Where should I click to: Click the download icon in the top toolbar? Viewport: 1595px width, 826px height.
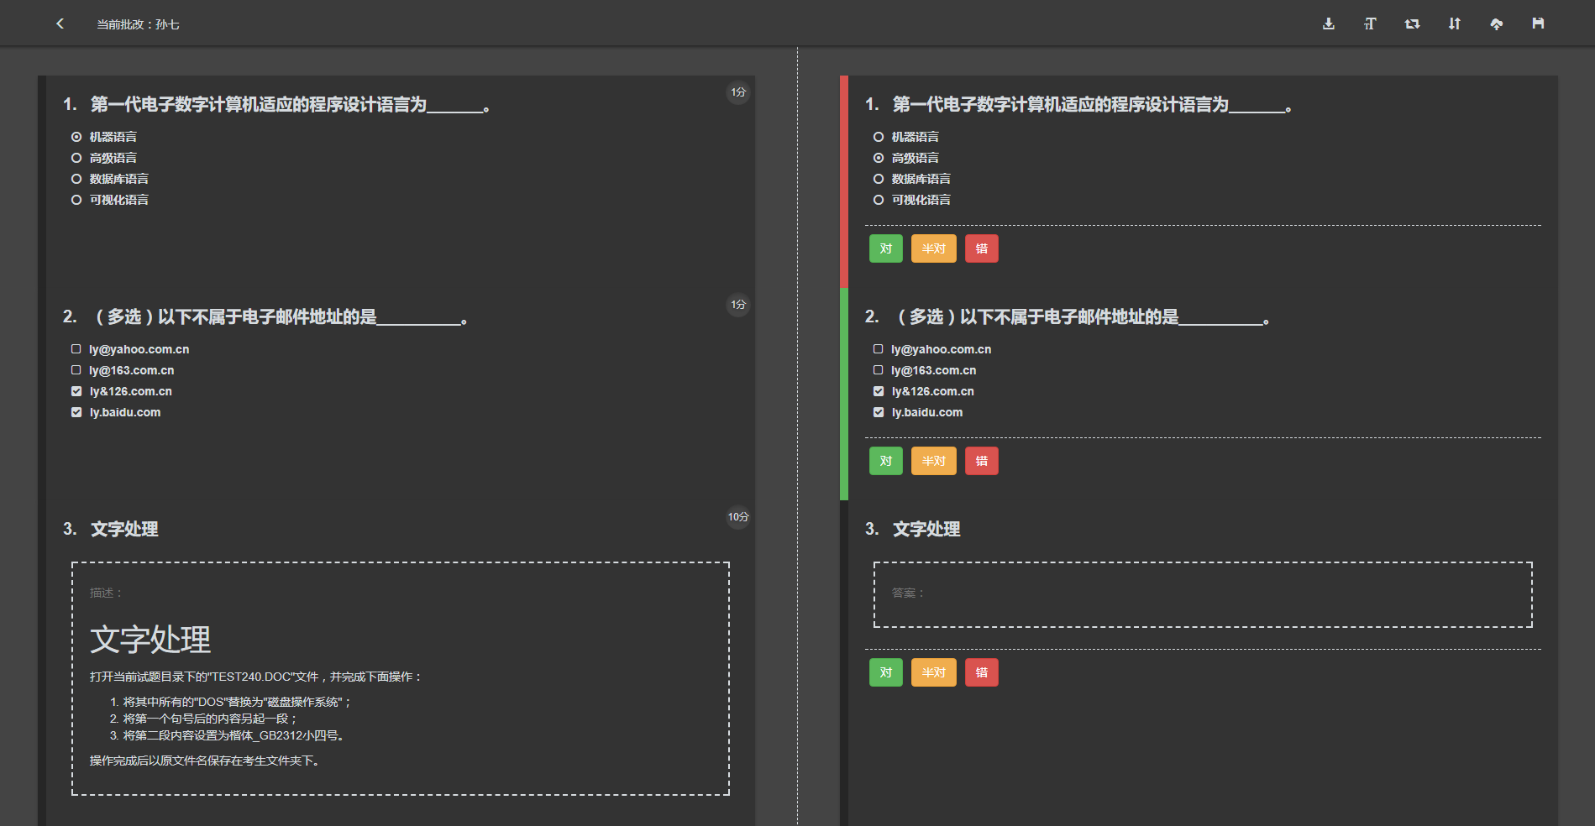(1328, 24)
